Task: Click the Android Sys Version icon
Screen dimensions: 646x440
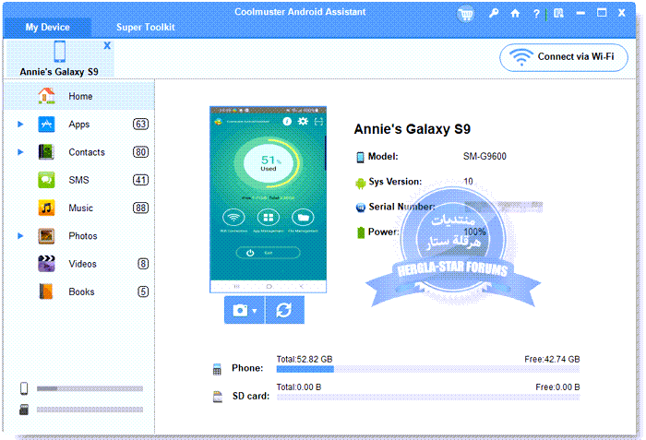Action: (361, 183)
